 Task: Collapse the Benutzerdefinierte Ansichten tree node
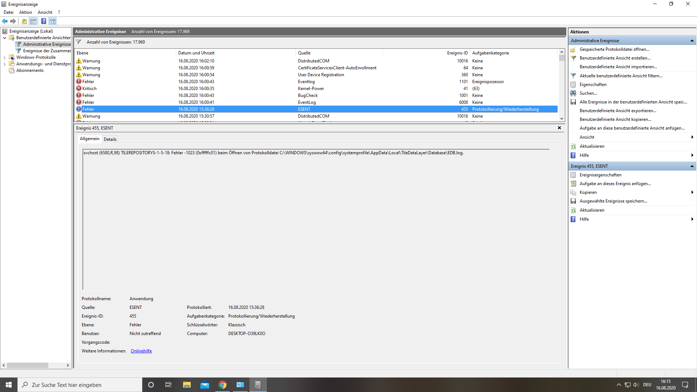coord(4,38)
